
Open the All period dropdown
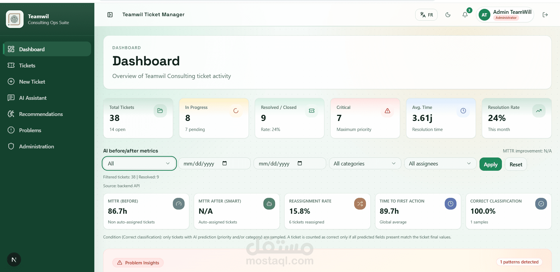tap(139, 164)
